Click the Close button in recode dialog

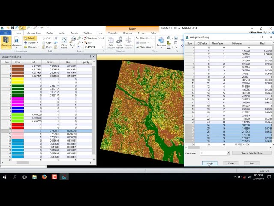pyautogui.click(x=231, y=163)
